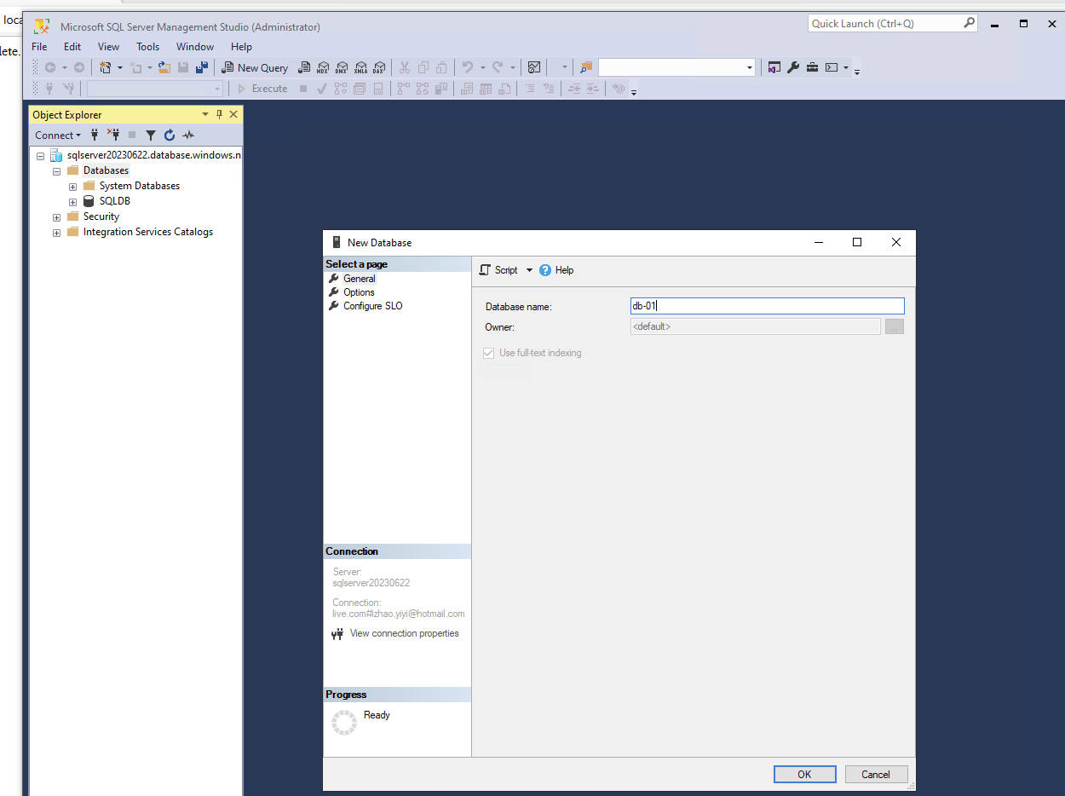Click the Quick Launch search box

point(892,24)
